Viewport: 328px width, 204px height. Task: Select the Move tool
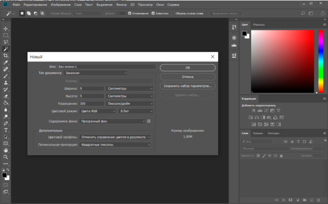tap(6, 29)
